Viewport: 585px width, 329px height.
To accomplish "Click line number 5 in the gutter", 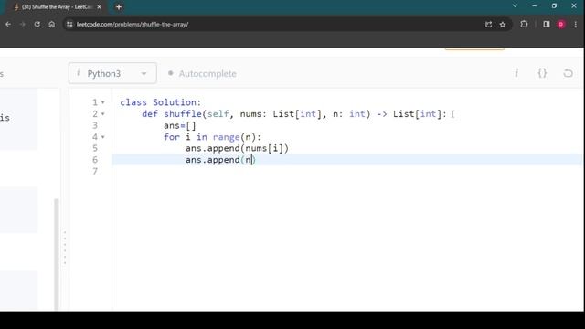I will click(95, 148).
